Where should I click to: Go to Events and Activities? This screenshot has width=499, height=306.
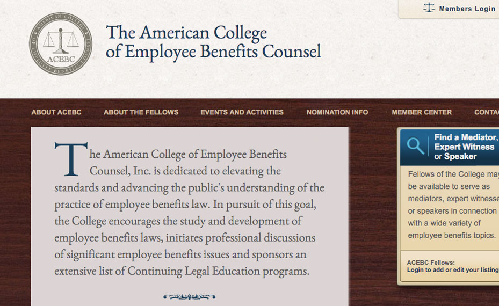coord(242,112)
